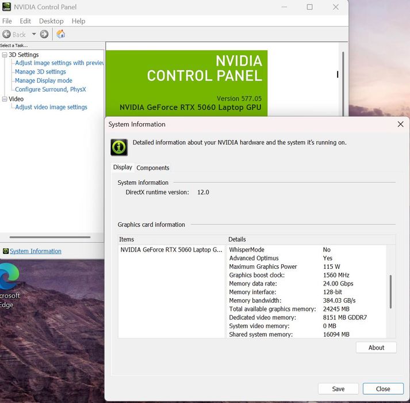Open the Help menu
Viewport: 410px width, 403px height.
coord(78,21)
